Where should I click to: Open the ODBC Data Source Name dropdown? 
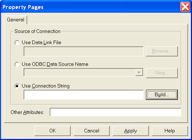[139, 72]
